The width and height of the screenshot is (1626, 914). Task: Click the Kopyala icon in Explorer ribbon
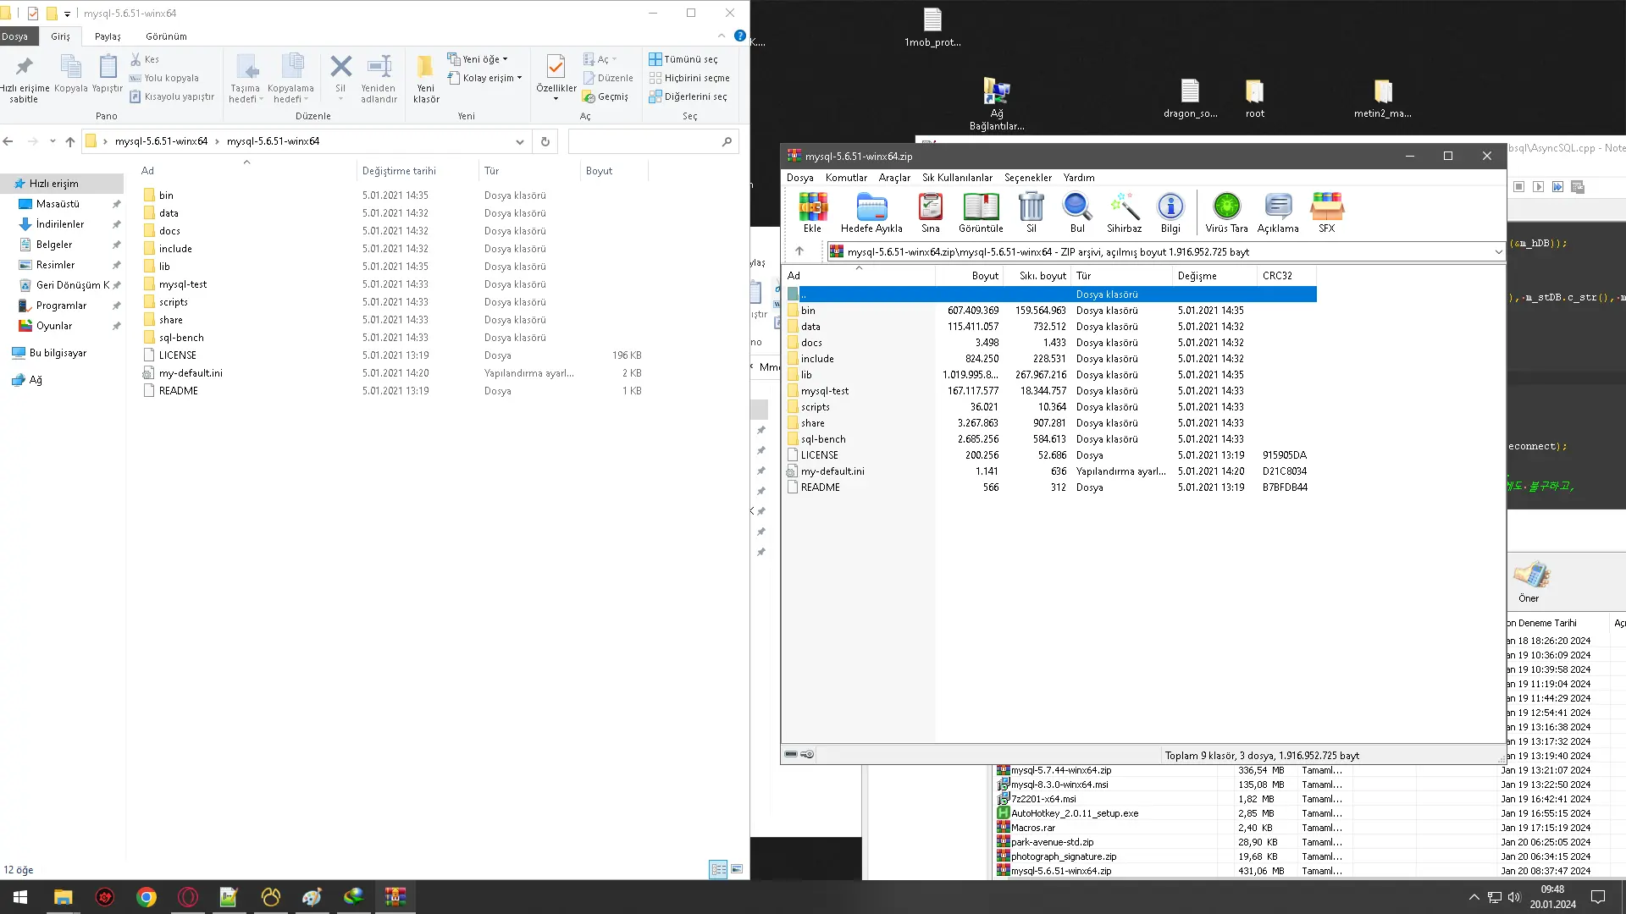point(71,74)
